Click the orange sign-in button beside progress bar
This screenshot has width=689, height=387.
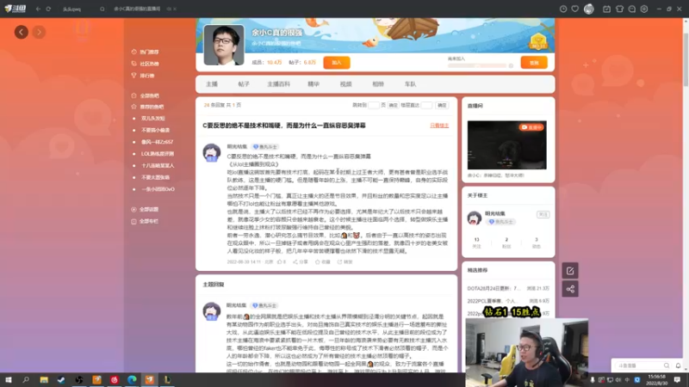[x=534, y=63]
